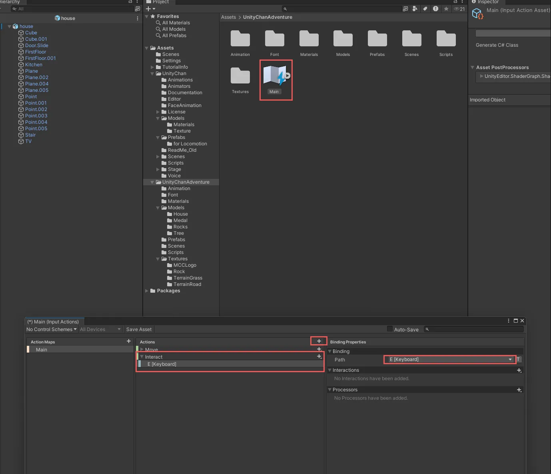Viewport: 551px width, 474px height.
Task: Enable the Auto-Save checkbox
Action: tap(390, 329)
